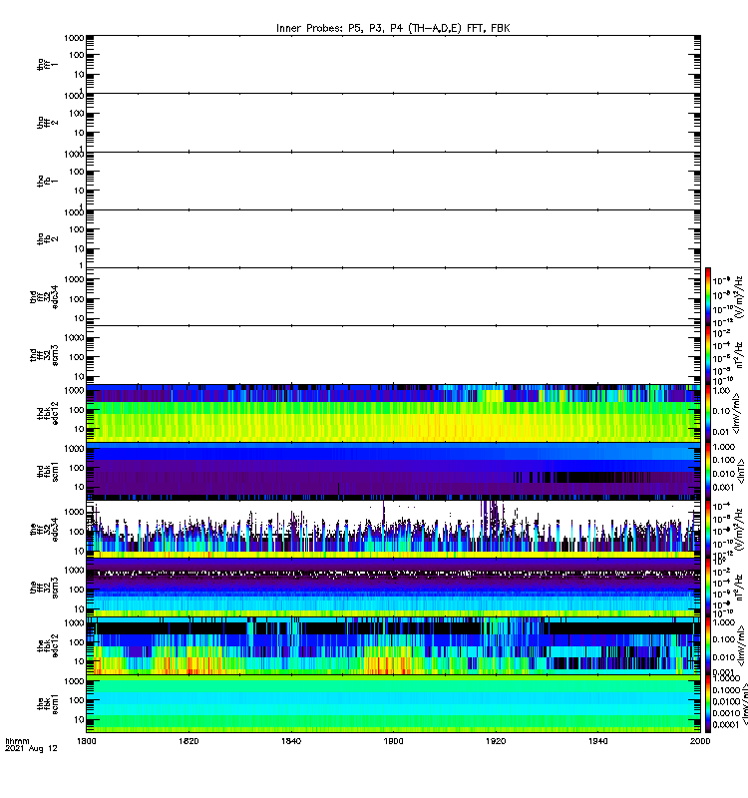The width and height of the screenshot is (748, 798).
Task: Click the "(V/m)²/Hz" unit label for thd fff edc34
Action: 739,297
